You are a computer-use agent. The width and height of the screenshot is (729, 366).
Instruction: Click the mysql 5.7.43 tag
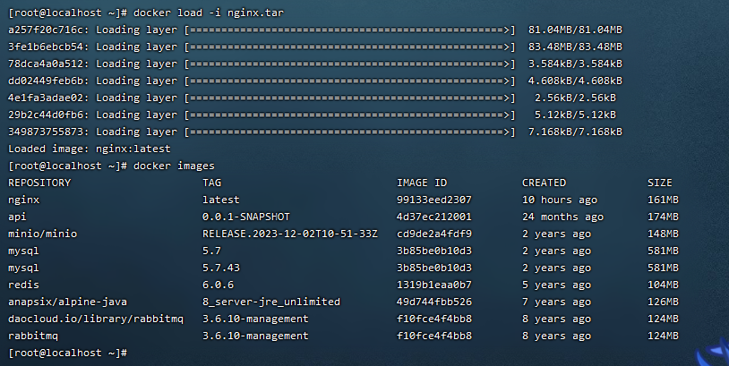221,268
